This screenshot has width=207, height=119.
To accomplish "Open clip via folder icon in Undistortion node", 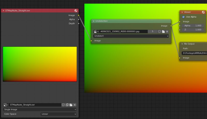I will click(x=163, y=31).
